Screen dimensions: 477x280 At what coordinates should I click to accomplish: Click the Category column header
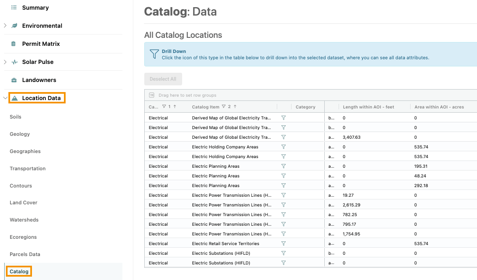[305, 107]
